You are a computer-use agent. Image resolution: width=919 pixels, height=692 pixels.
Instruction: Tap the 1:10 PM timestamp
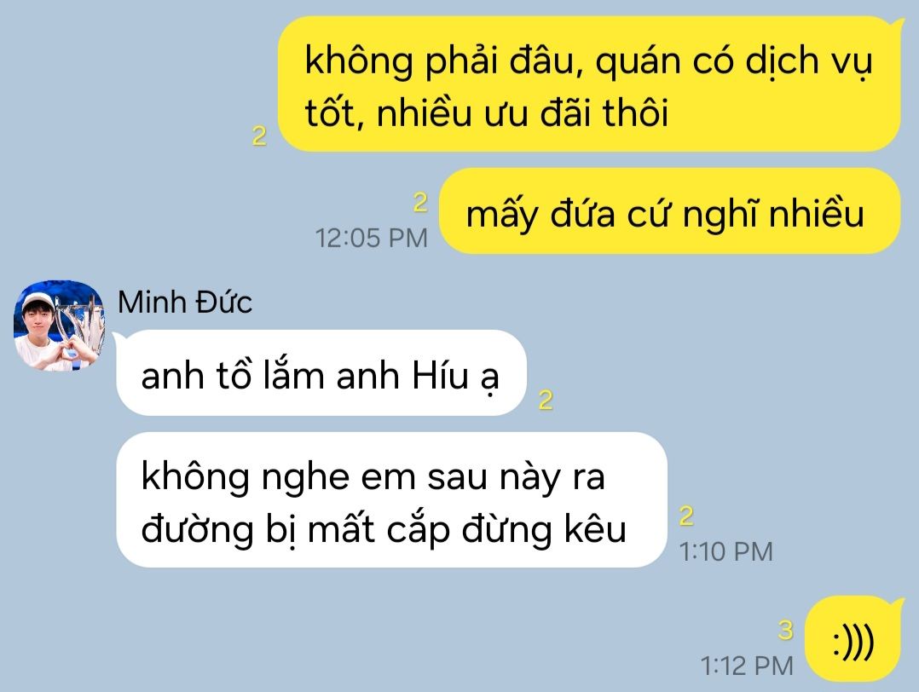[726, 551]
